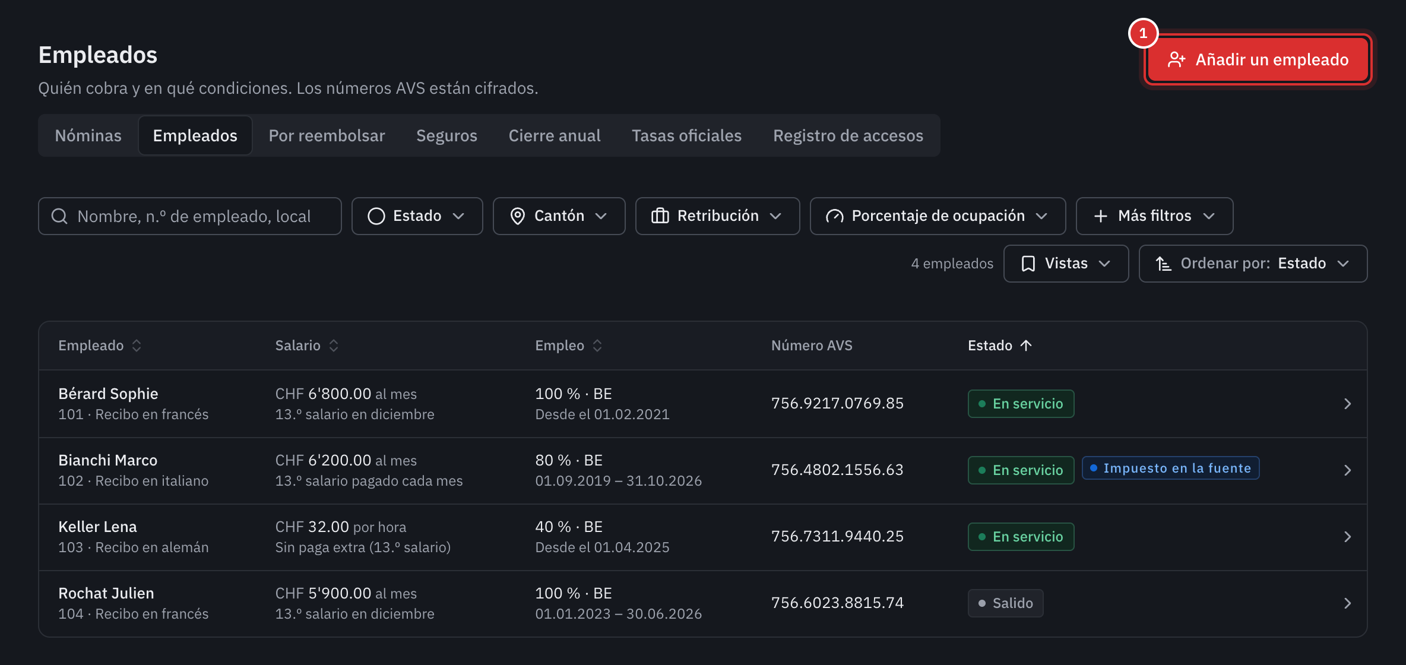Open Rochat Julien row chevron

tap(1347, 603)
